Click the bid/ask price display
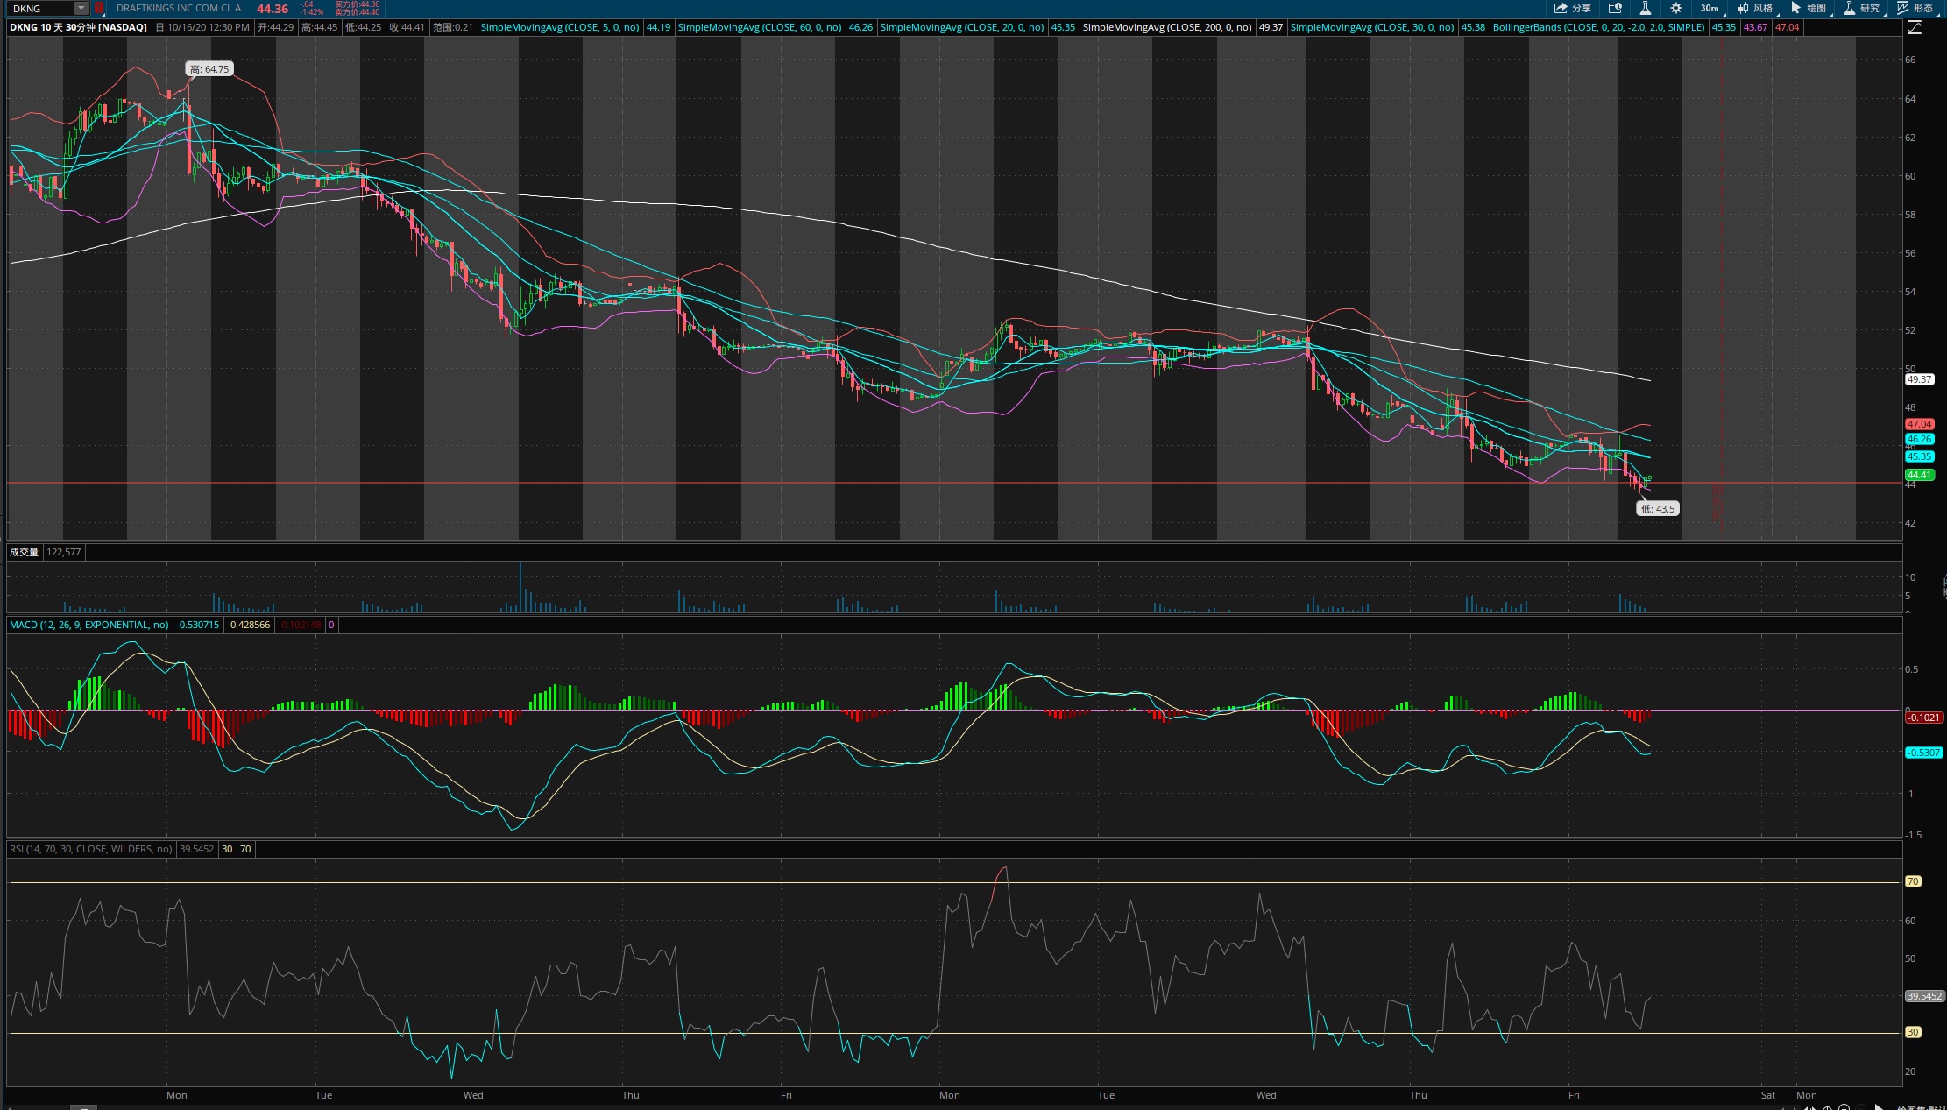 coord(358,8)
